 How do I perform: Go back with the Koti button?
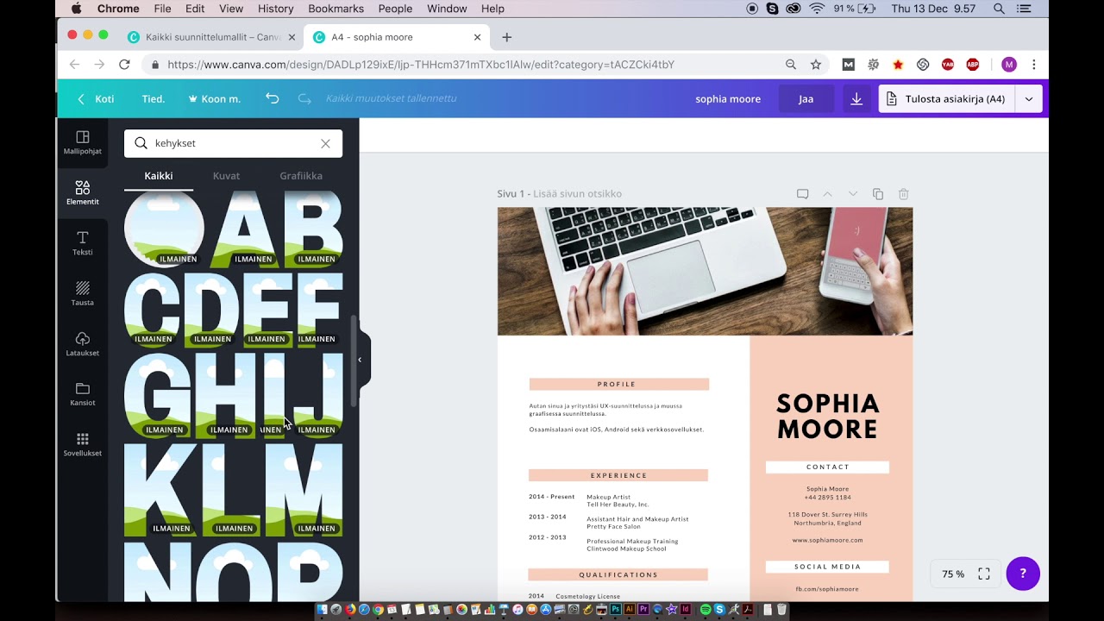pos(96,98)
